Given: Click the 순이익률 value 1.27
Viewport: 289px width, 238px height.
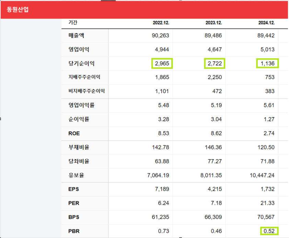Looking at the screenshot, I should pyautogui.click(x=269, y=119).
